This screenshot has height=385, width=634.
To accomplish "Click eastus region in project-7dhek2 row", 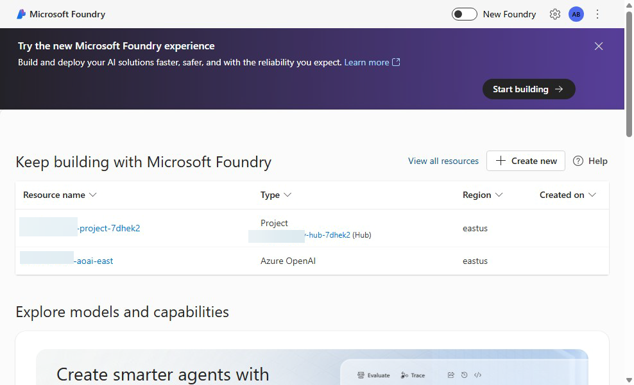I will tap(475, 228).
